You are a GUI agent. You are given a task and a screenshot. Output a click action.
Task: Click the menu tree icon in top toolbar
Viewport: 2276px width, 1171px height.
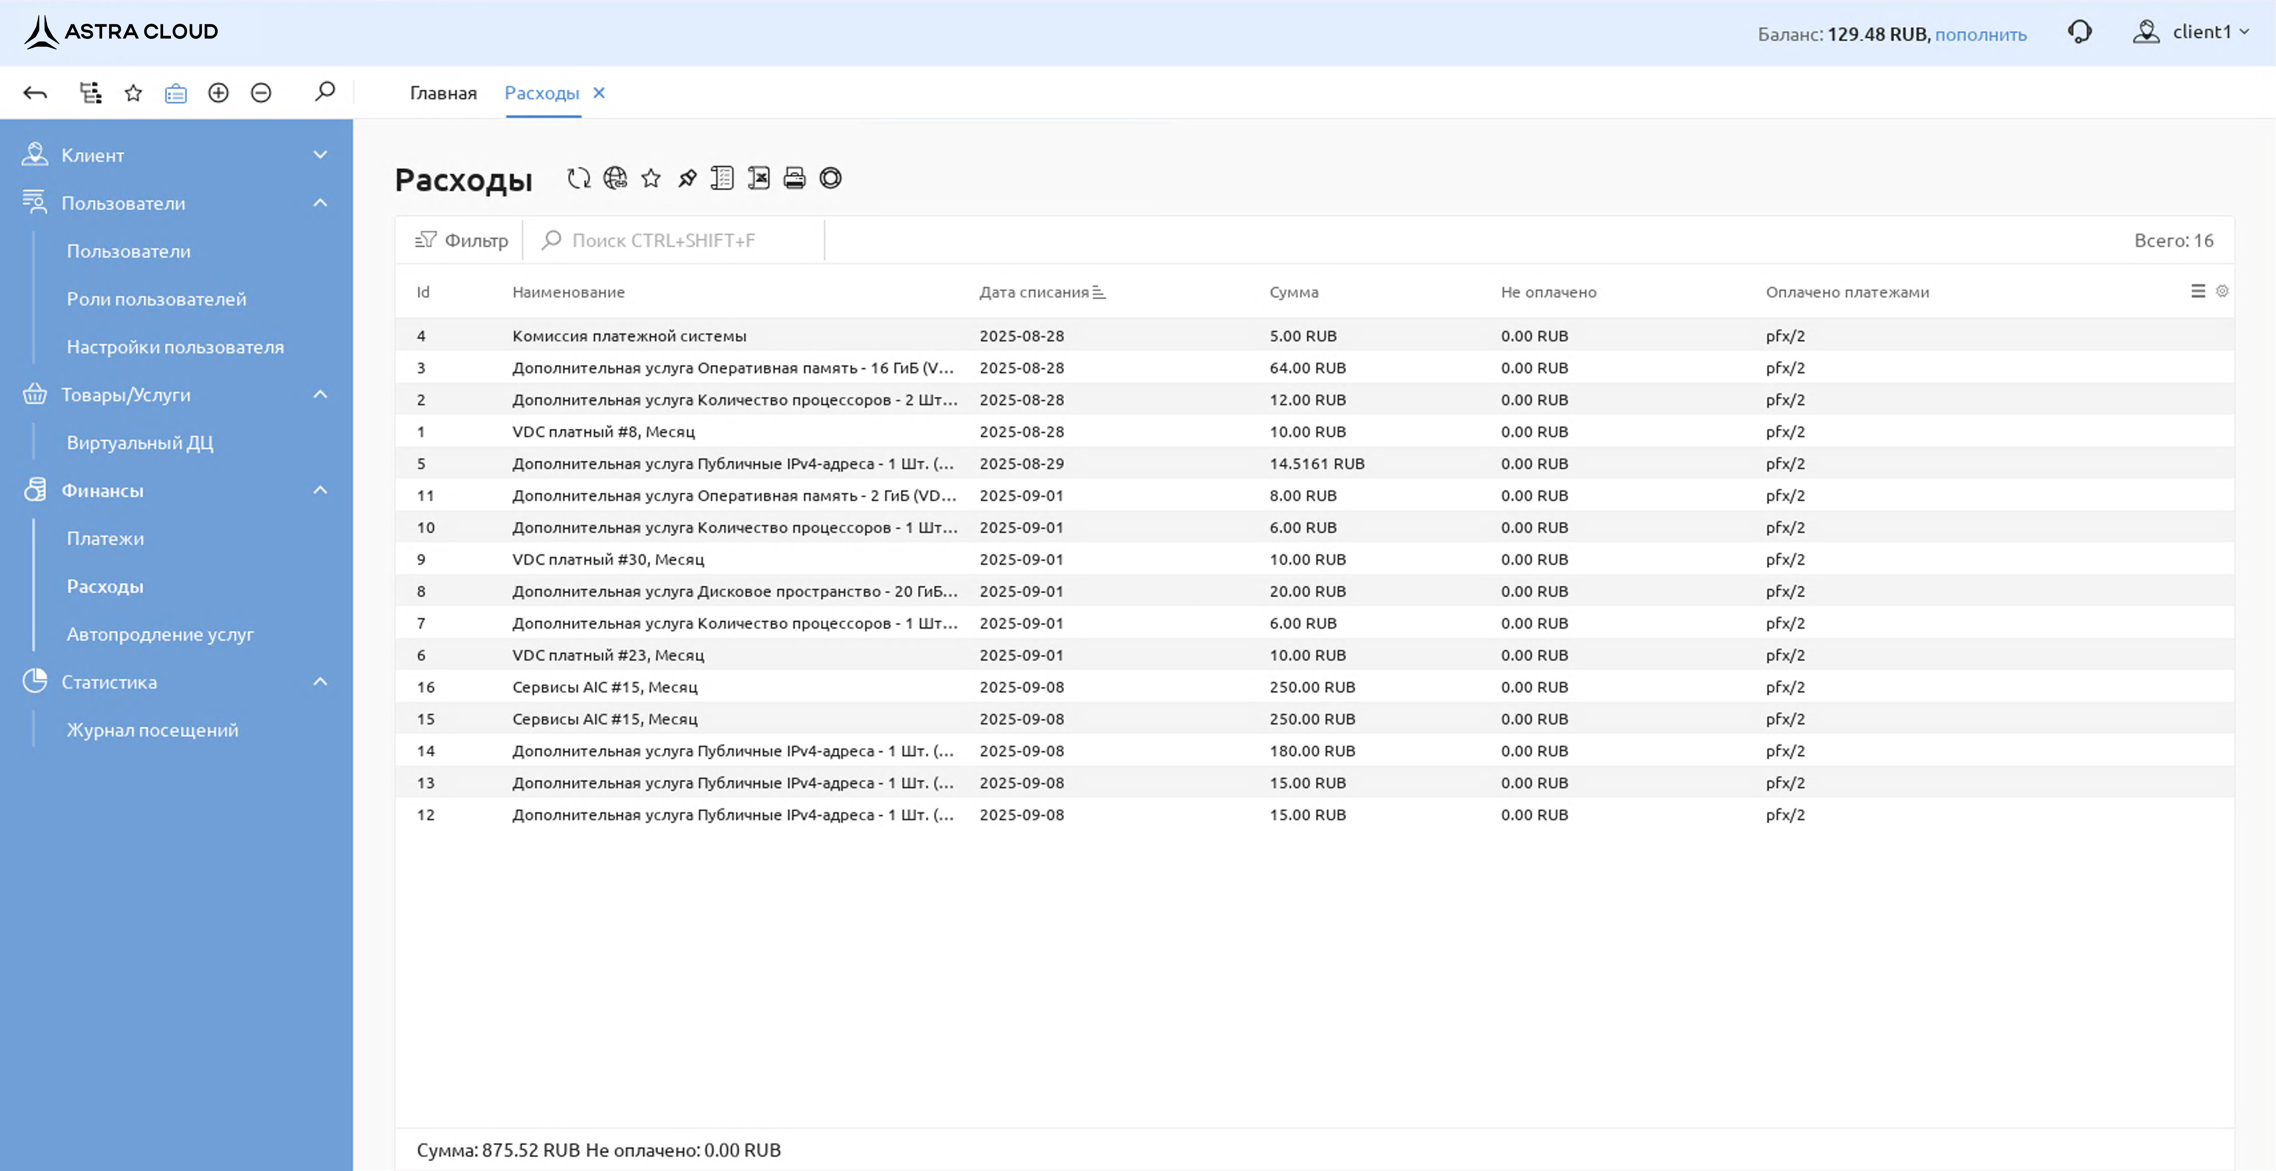(90, 93)
